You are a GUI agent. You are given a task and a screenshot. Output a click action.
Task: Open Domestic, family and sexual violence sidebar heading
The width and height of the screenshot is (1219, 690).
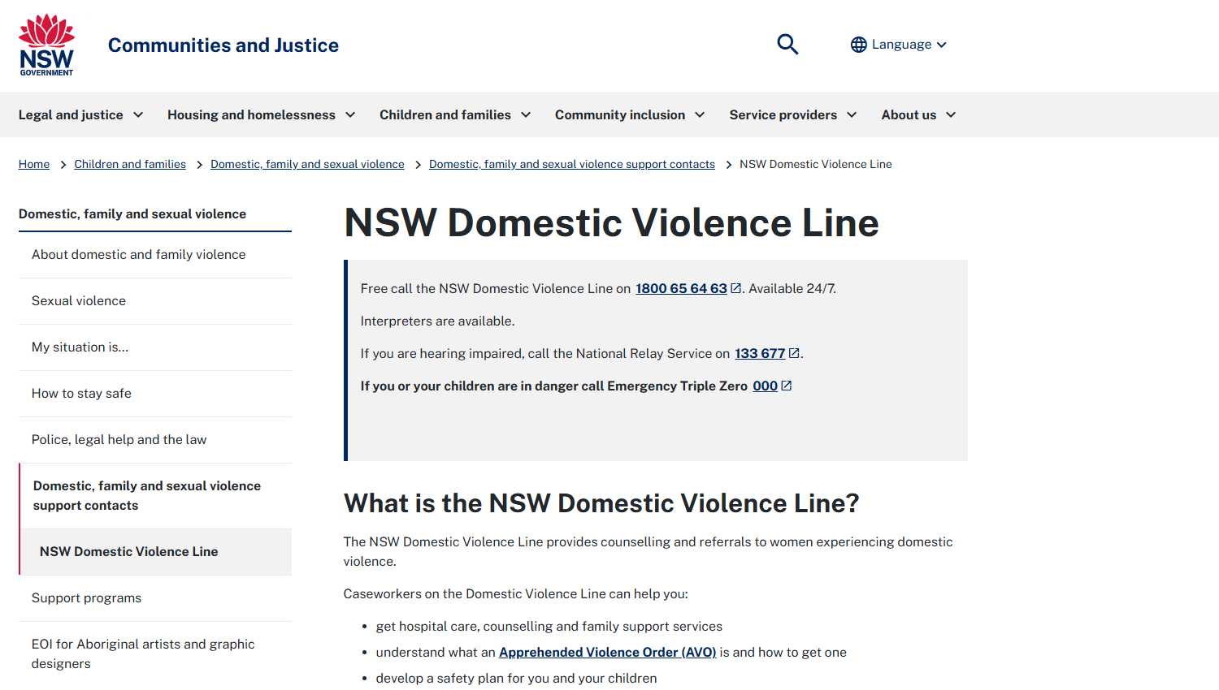132,213
